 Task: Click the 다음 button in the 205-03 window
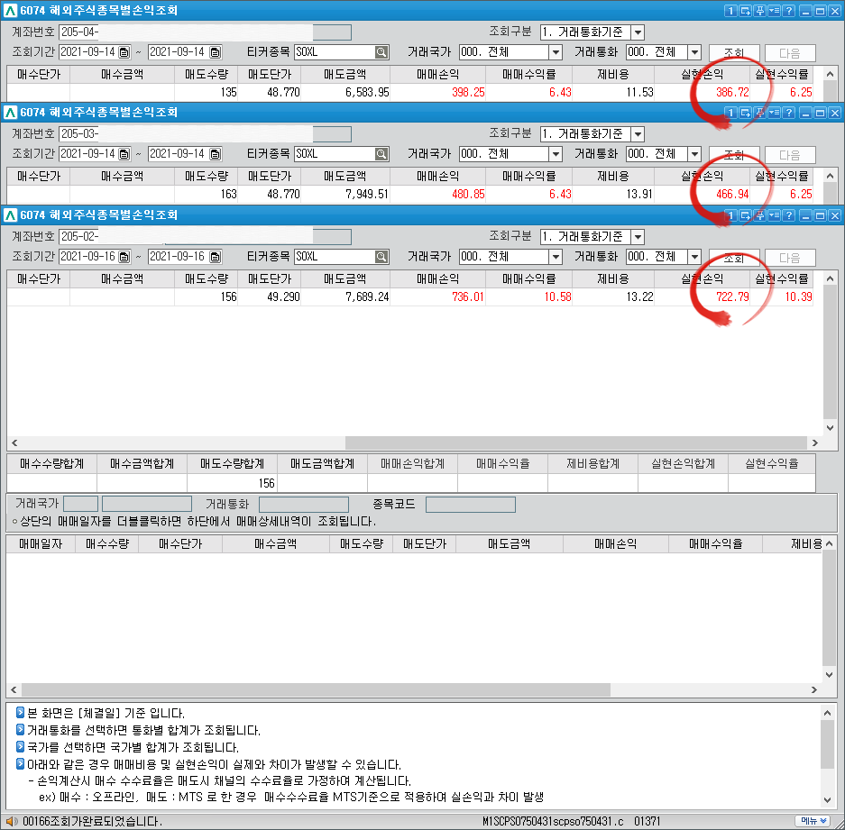[x=789, y=155]
